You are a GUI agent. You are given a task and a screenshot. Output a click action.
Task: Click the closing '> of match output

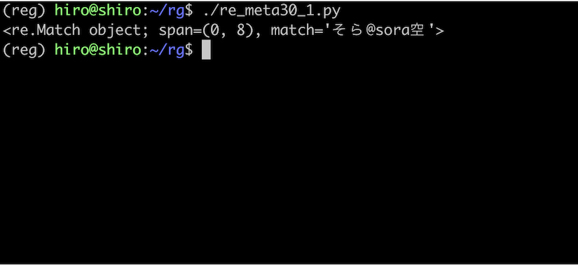(435, 30)
